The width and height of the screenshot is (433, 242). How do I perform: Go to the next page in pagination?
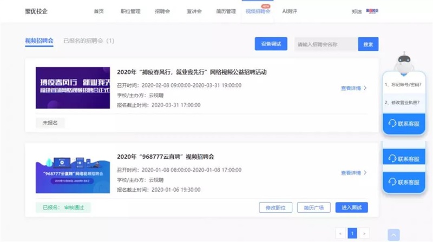pos(365,233)
